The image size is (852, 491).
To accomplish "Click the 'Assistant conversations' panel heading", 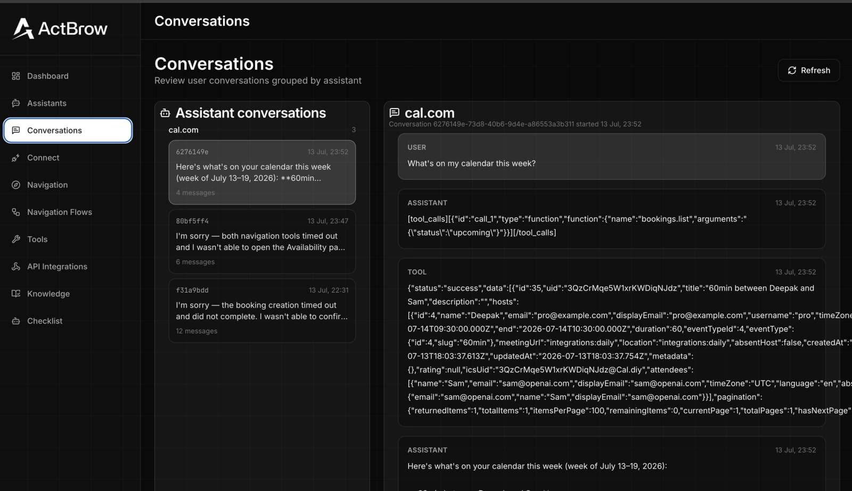I will pyautogui.click(x=251, y=113).
